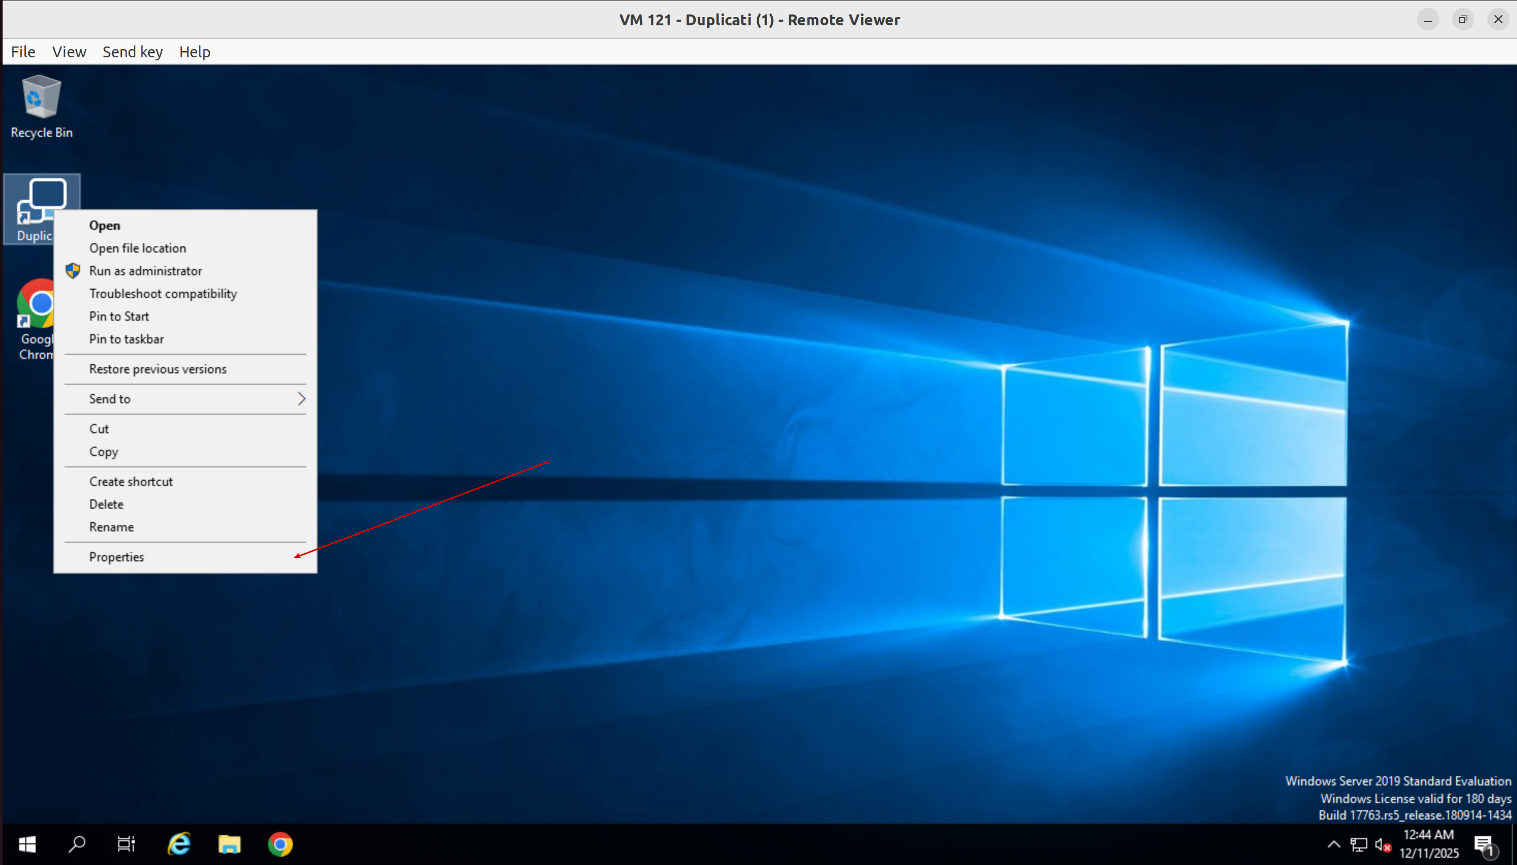The width and height of the screenshot is (1517, 865).
Task: Open the View menu
Action: [x=69, y=52]
